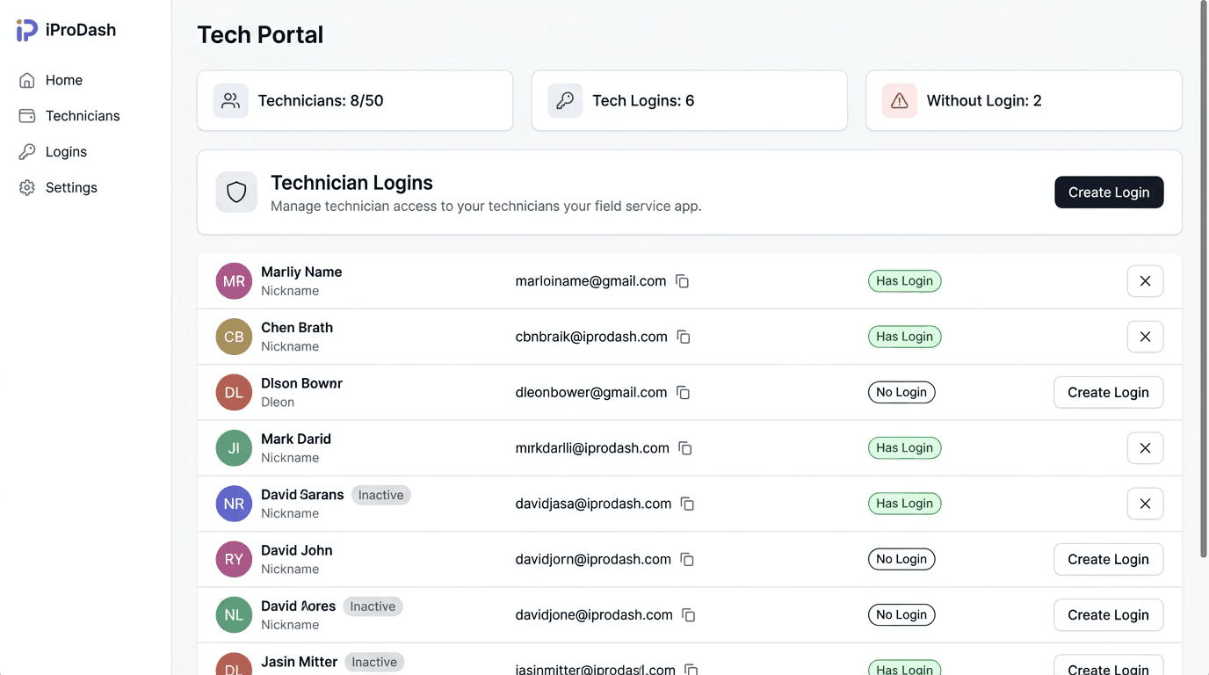1209x675 pixels.
Task: Copy Marliy Name's email using copy icon
Action: click(683, 281)
